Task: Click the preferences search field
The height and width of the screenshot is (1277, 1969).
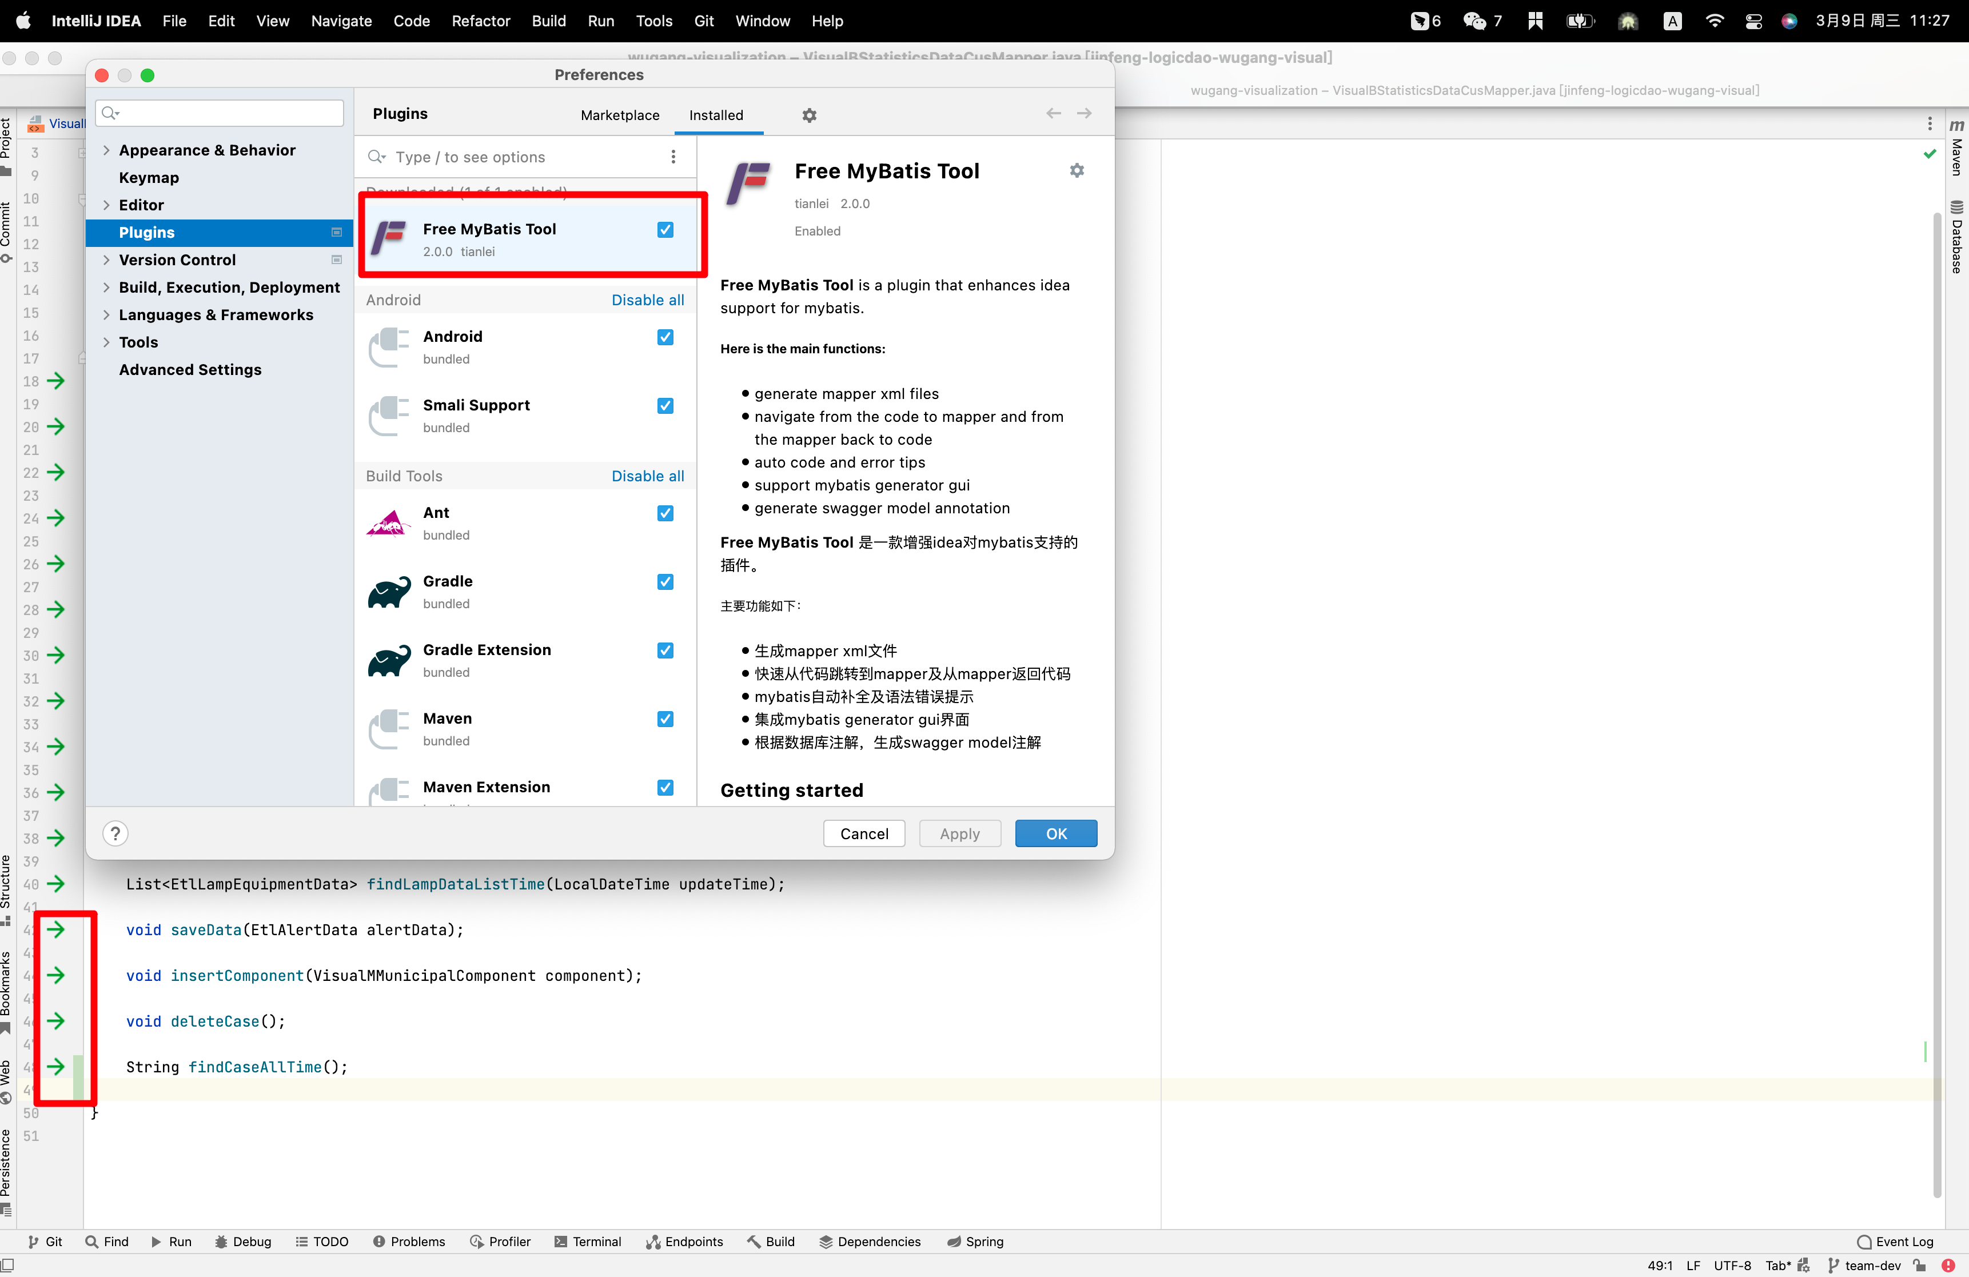Action: pos(220,113)
